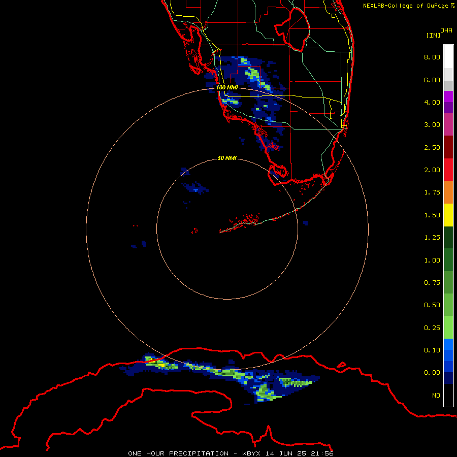Select the 0.25 legend value
Image resolution: width=457 pixels, height=457 pixels.
(432, 328)
